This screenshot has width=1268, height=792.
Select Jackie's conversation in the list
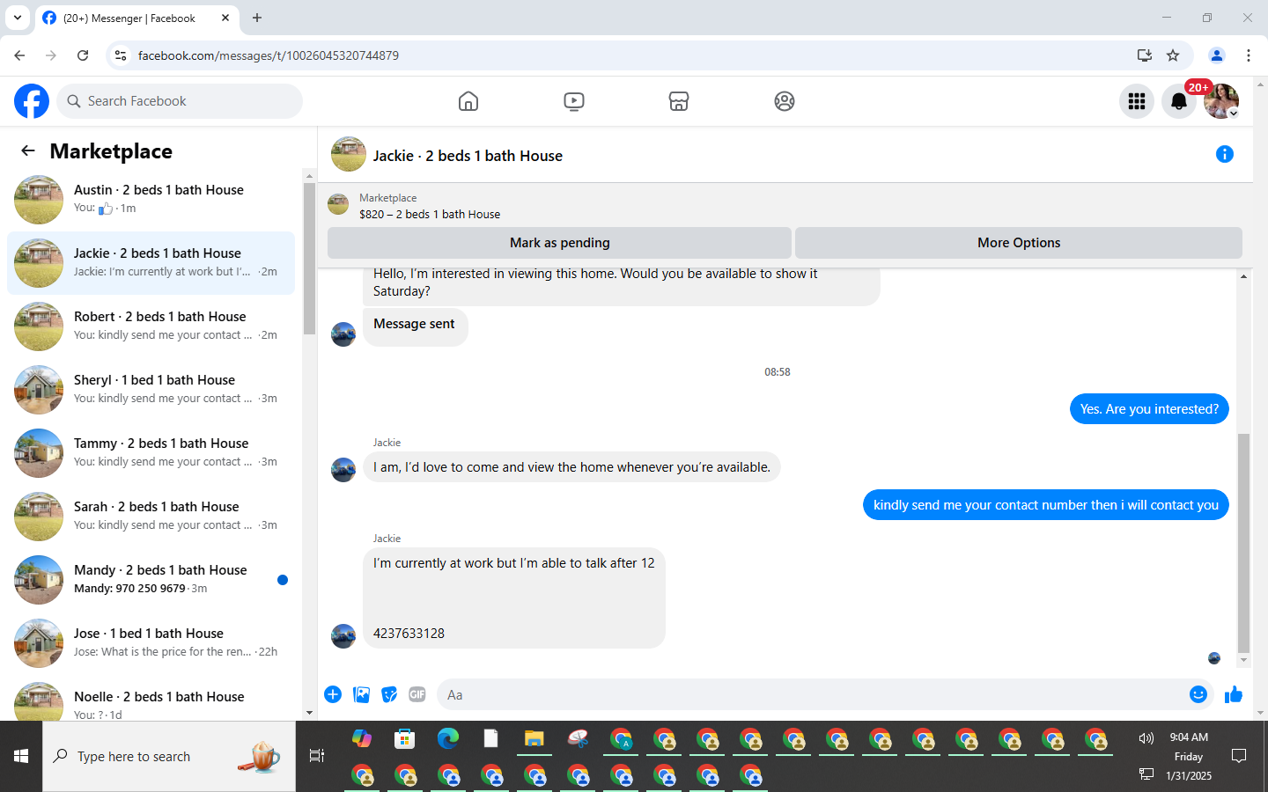pos(151,263)
